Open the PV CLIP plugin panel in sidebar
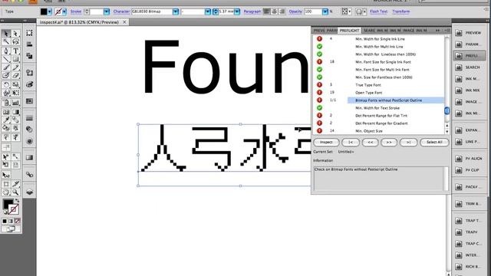 470,170
